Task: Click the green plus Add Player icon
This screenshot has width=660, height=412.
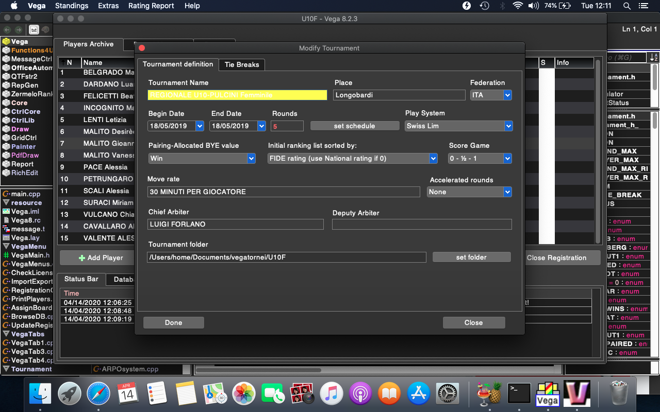Action: [x=81, y=258]
